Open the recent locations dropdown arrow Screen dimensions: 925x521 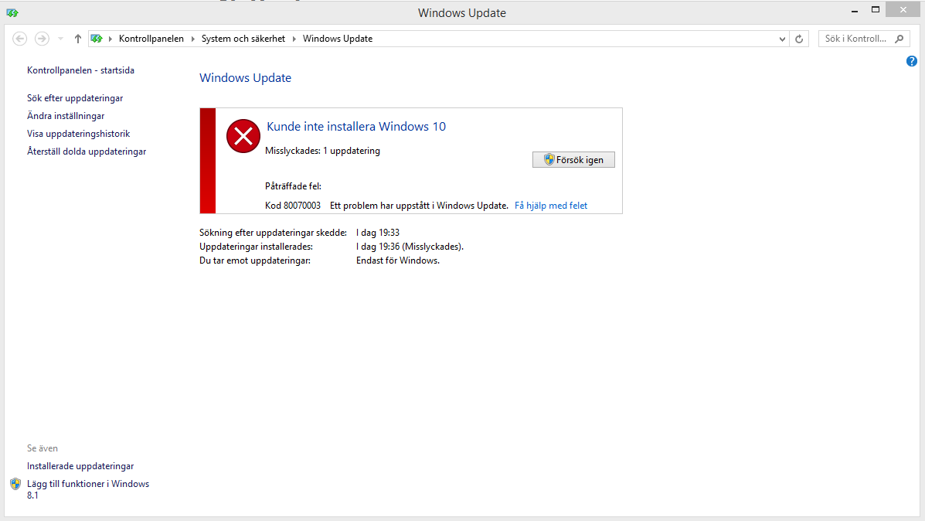pos(60,39)
